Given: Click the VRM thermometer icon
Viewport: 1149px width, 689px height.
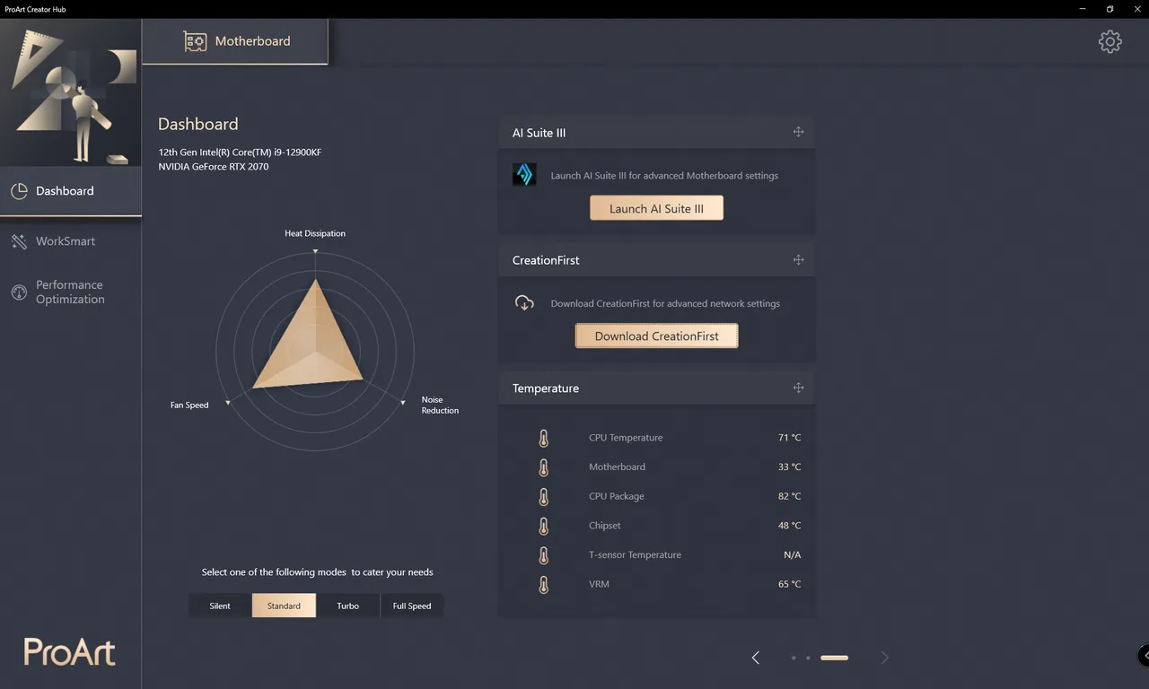Looking at the screenshot, I should [543, 584].
